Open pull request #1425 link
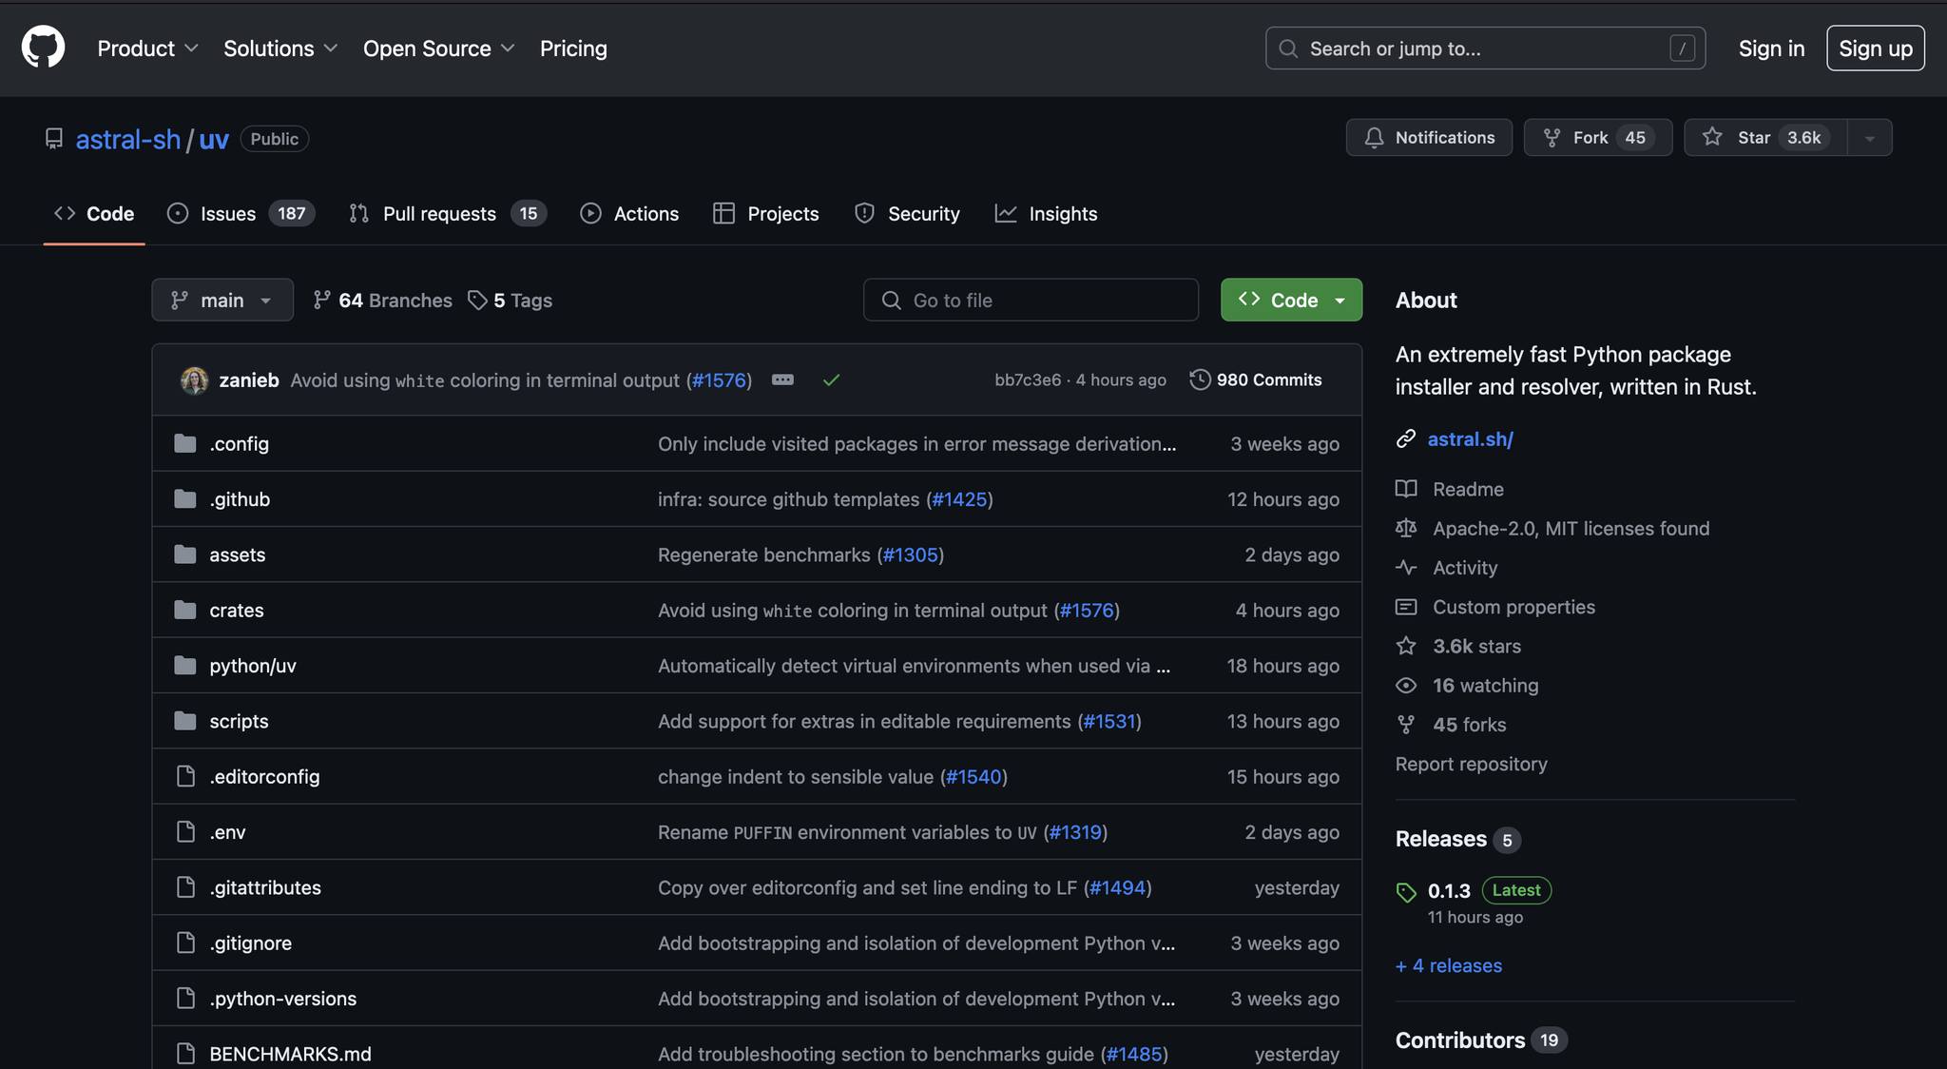Image resolution: width=1947 pixels, height=1069 pixels. tap(959, 499)
